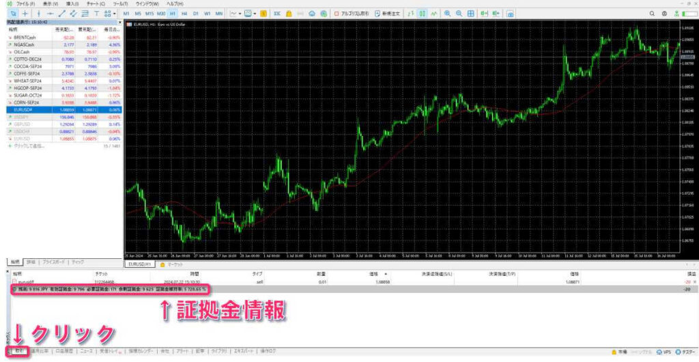The image size is (699, 362).
Task: Switch chart to line chart type
Action: point(434,14)
